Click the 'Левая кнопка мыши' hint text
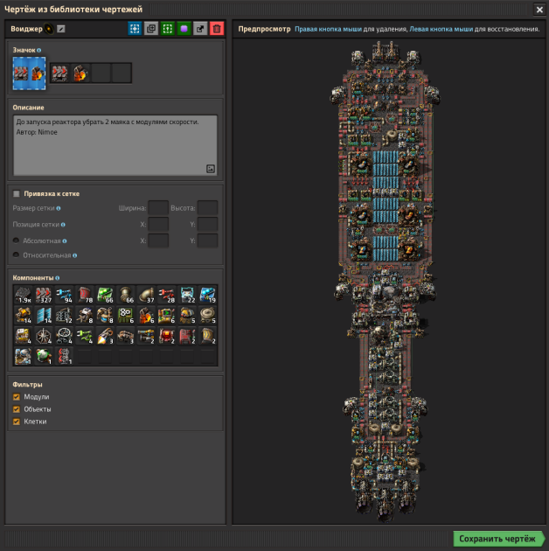549x551 pixels. coord(441,29)
